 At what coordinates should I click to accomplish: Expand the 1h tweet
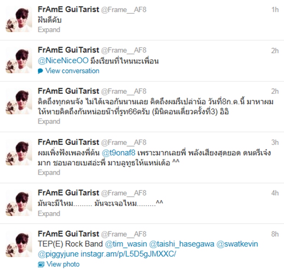point(49,30)
